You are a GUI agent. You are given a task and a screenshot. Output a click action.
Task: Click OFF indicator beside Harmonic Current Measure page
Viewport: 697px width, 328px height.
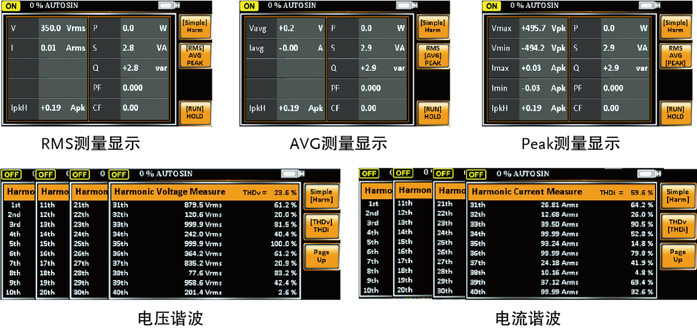pos(475,174)
